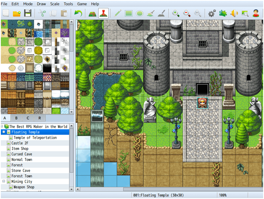Click the waterfall event tile on map
The width and height of the screenshot is (264, 199).
[x=97, y=116]
